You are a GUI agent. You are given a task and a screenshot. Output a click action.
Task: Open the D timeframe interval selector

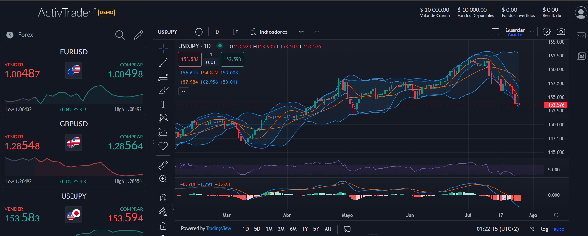coord(217,32)
